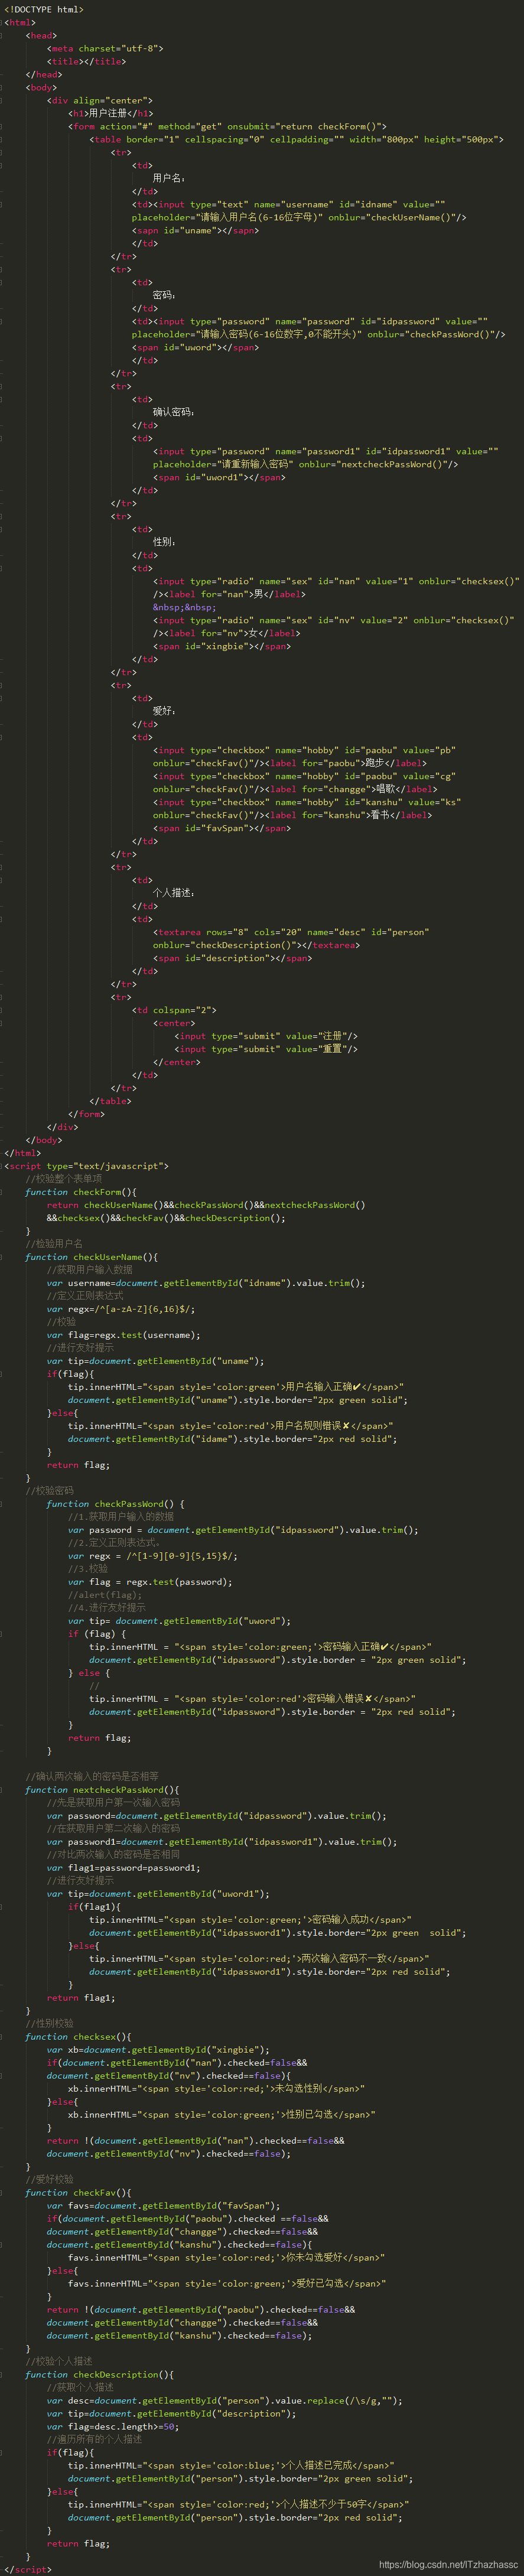Click the submit input with value "注册"
Viewport: 524px width, 2576px height.
(266, 1037)
